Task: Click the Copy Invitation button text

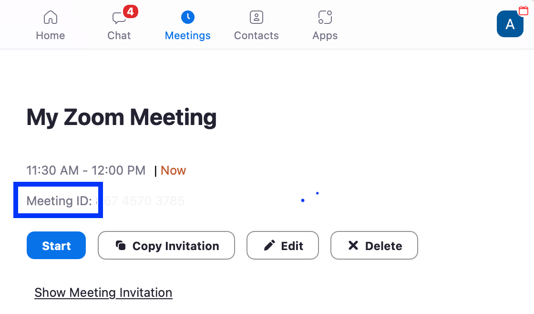Action: tap(176, 246)
